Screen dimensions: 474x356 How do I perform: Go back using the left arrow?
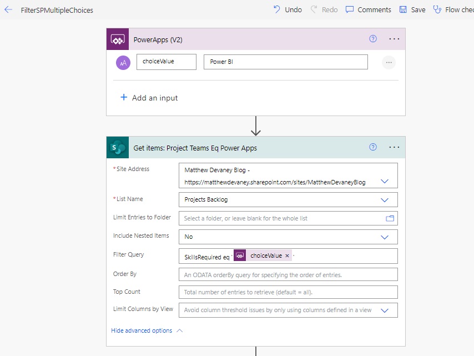point(8,9)
